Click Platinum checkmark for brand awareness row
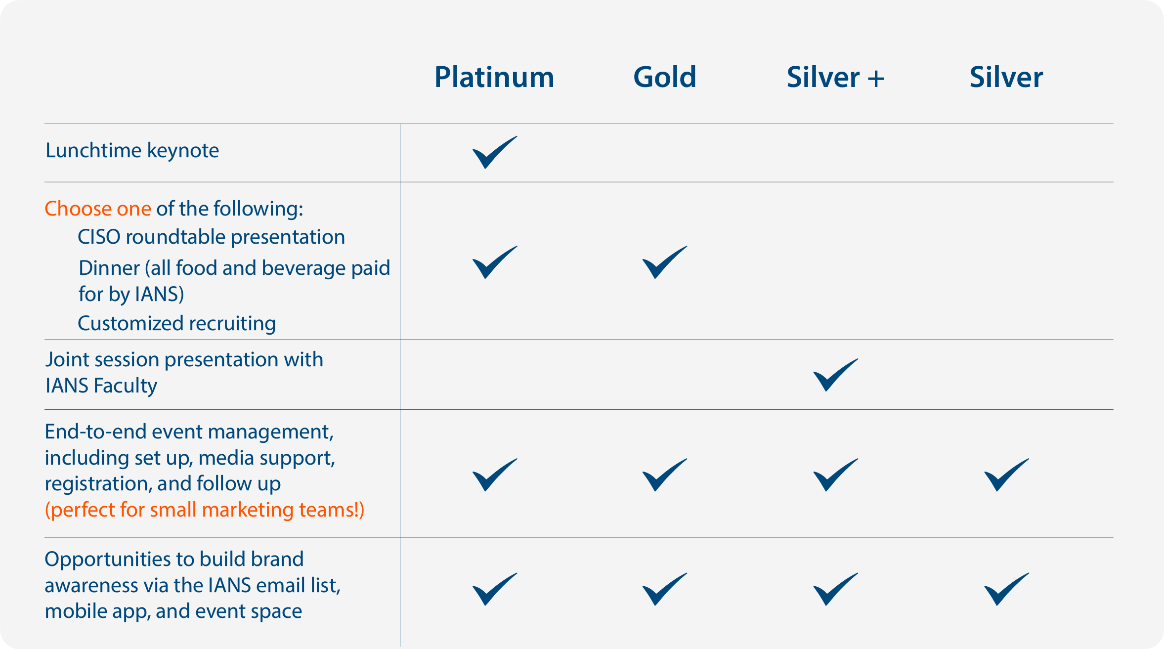Image resolution: width=1164 pixels, height=649 pixels. click(494, 589)
